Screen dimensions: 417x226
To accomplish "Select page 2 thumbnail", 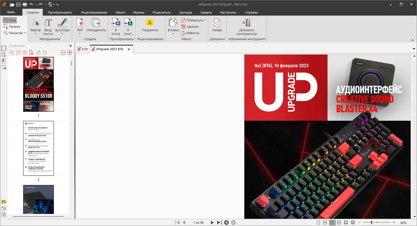I will pos(39,148).
